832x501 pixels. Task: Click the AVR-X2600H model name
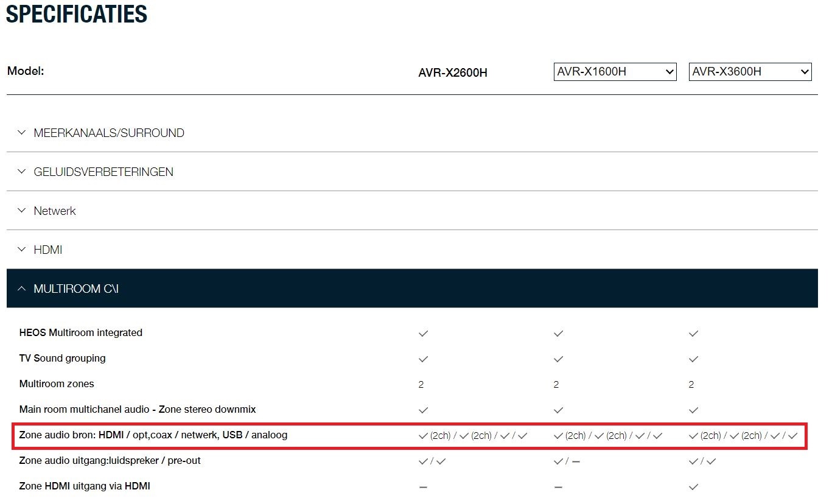tap(453, 73)
